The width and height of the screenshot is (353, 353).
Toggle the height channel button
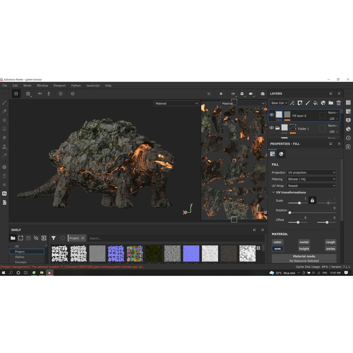[x=304, y=249]
